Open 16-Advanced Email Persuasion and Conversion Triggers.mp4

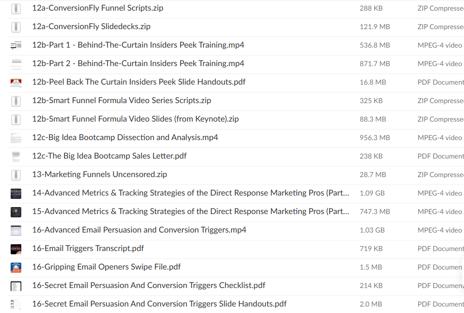[x=139, y=230]
